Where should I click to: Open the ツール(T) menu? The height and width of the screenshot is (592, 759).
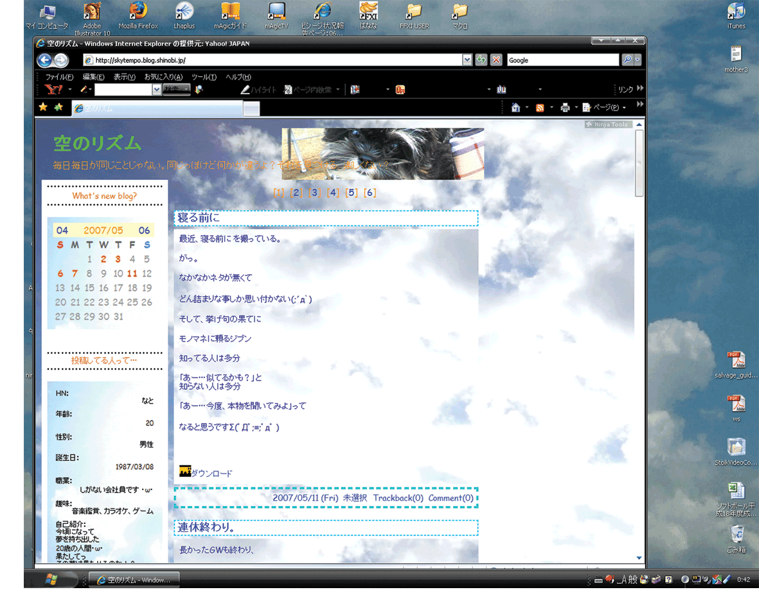[204, 77]
